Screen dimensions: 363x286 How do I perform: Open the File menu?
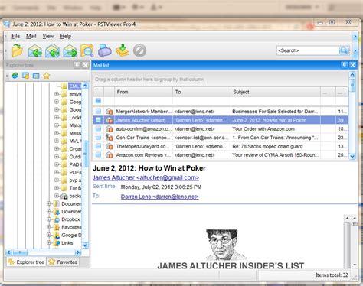[15, 36]
